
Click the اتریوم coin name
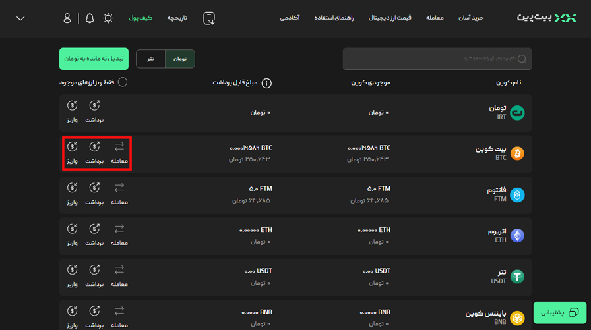tap(497, 231)
